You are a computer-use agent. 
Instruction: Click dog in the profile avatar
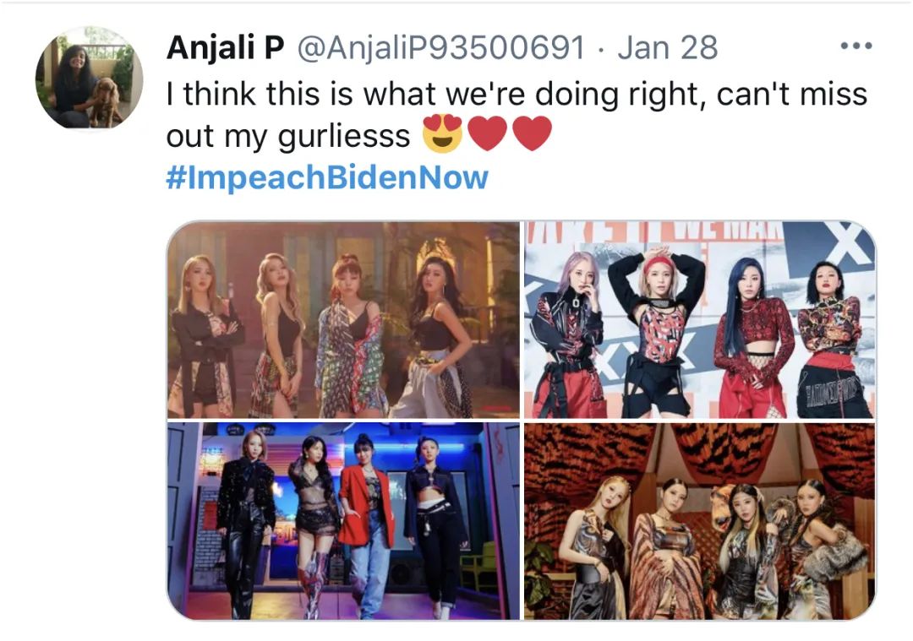pos(105,100)
